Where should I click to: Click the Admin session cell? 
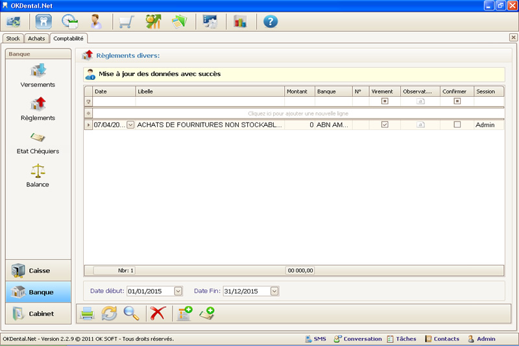pos(489,125)
